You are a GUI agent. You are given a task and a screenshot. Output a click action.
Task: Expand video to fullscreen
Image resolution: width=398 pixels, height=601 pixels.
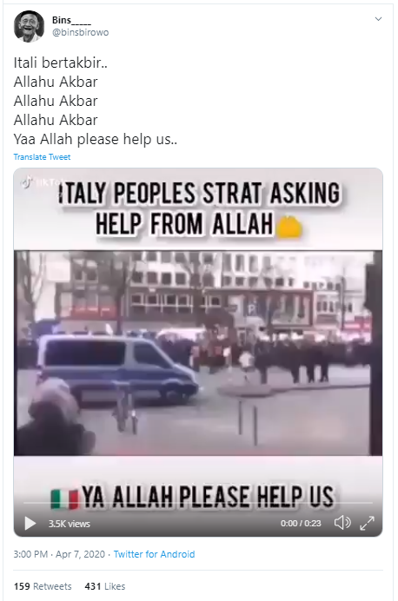(x=367, y=523)
